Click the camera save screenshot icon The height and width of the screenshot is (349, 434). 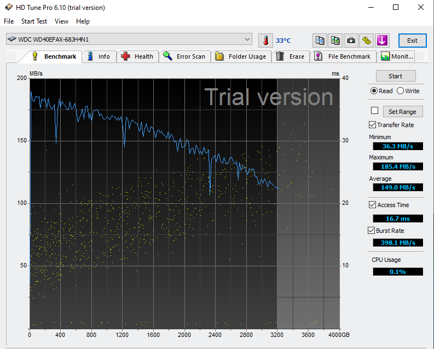[351, 41]
